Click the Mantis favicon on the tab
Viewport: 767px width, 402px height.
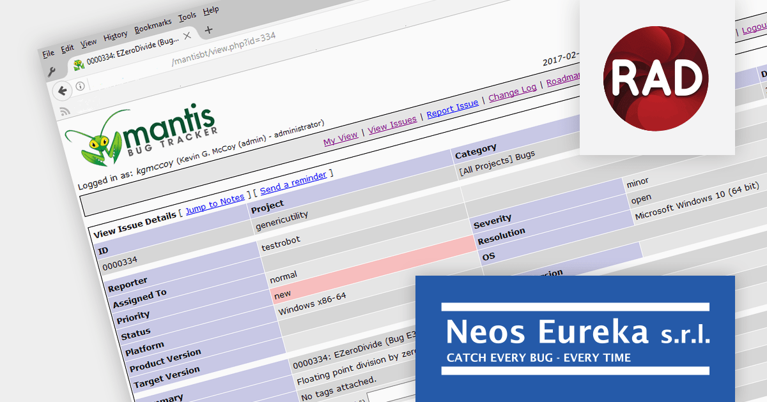click(x=79, y=64)
